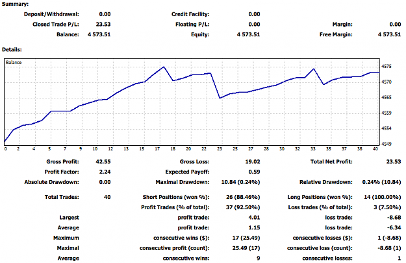Select the consecutive losses value 1 (-8.68)
This screenshot has height=263, width=406.
(389, 238)
